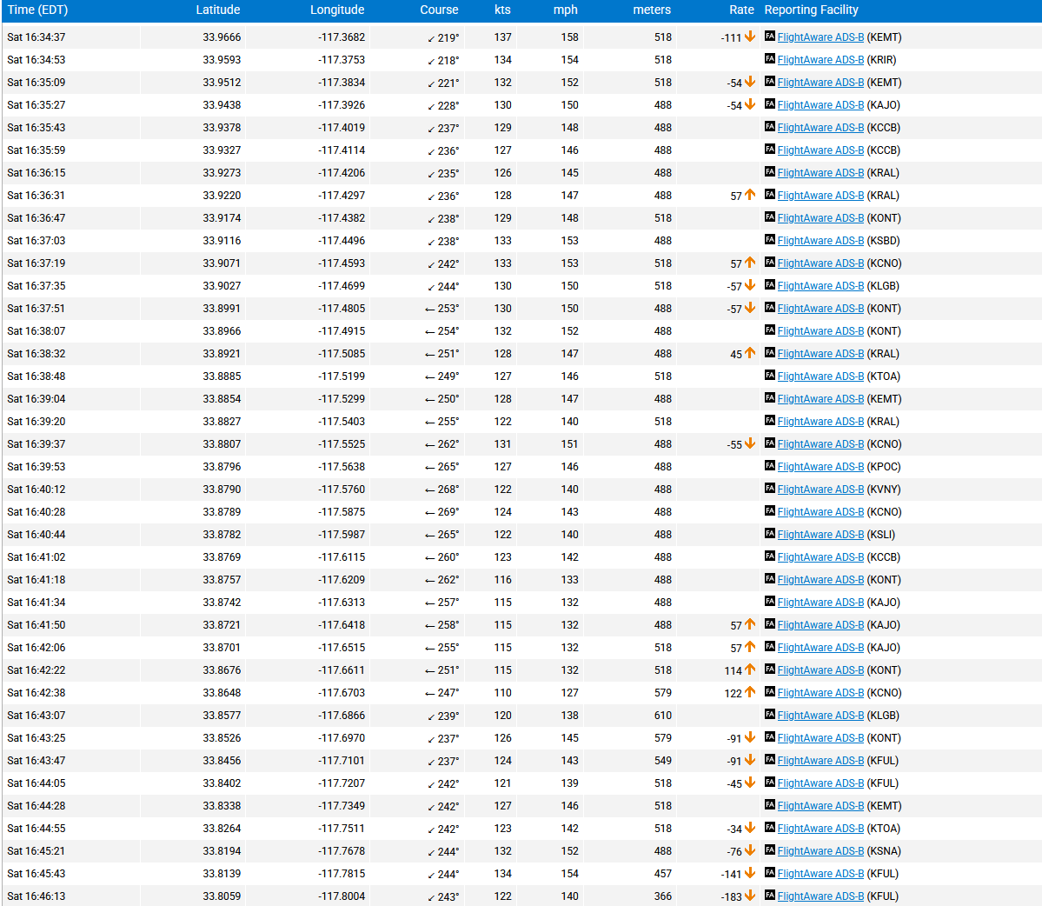The height and width of the screenshot is (906, 1042).
Task: Click the course direction arrow next to 253°
Action: point(429,309)
